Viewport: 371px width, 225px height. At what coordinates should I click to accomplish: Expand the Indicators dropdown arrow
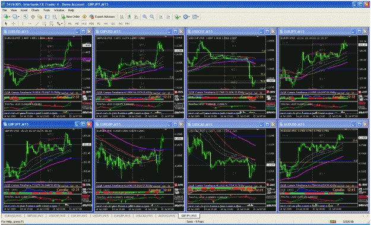pyautogui.click(x=180, y=17)
